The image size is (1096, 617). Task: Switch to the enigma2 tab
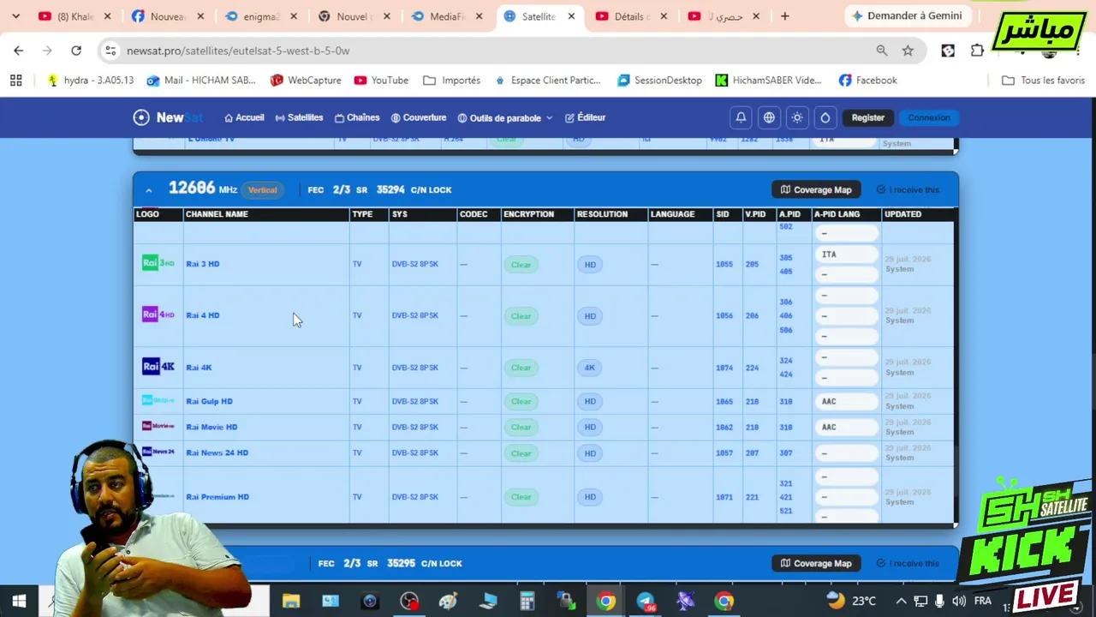point(262,16)
